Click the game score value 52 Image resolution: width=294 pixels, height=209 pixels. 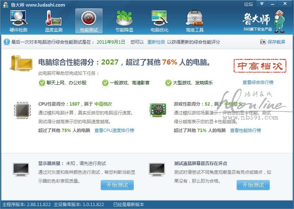[207, 104]
